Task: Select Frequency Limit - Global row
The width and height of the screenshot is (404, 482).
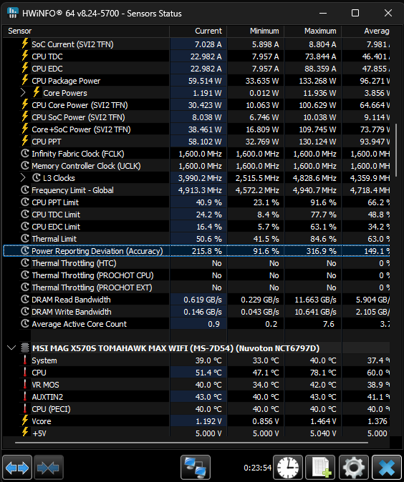Action: click(196, 190)
